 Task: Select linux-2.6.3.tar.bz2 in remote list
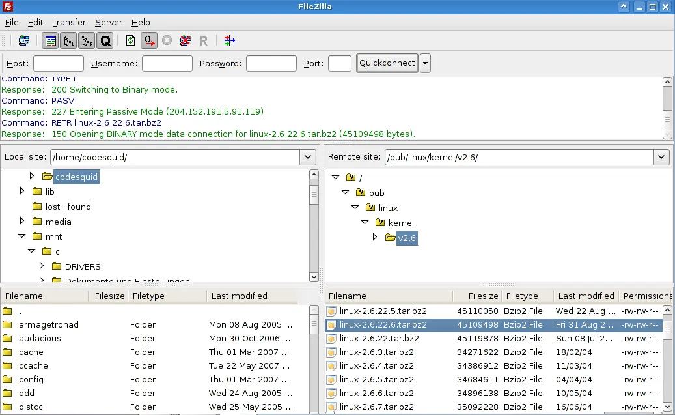pyautogui.click(x=493, y=352)
